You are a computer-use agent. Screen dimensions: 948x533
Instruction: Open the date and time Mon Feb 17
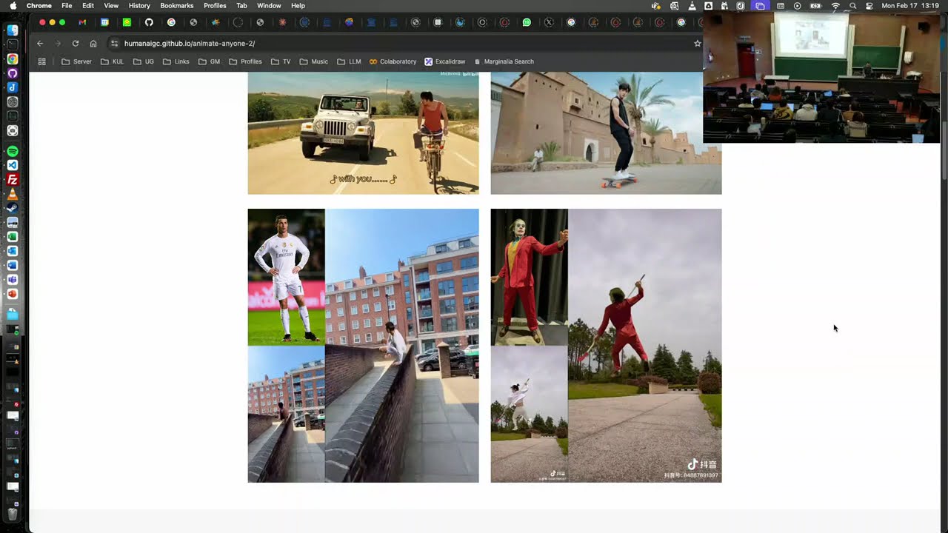coord(910,5)
